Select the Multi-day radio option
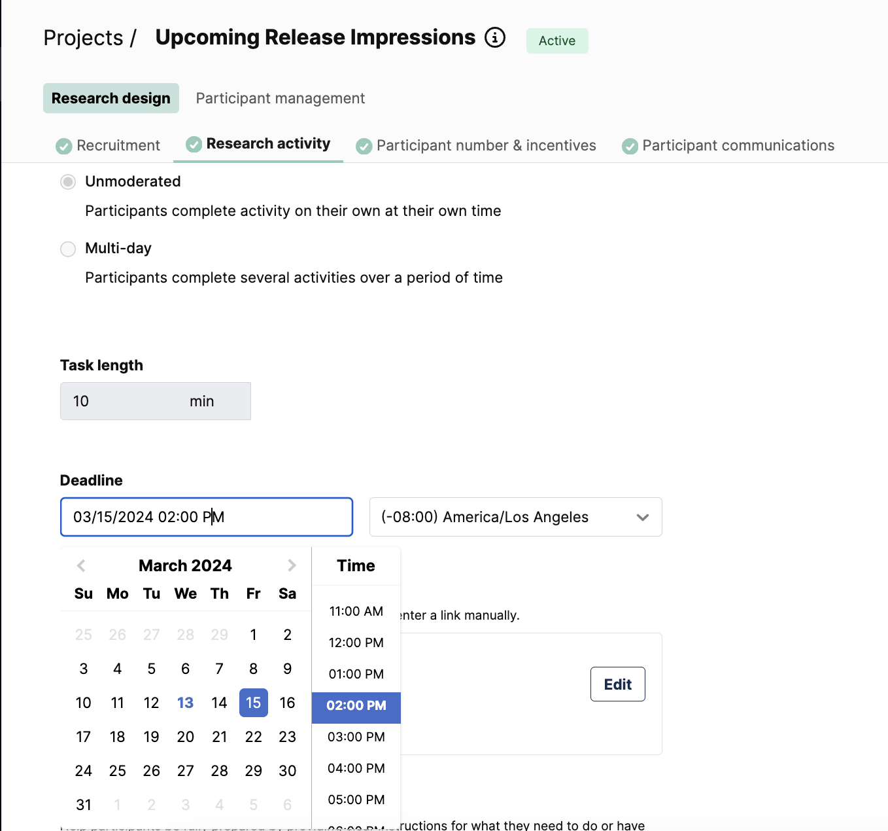Screen dimensions: 888x831 point(68,249)
